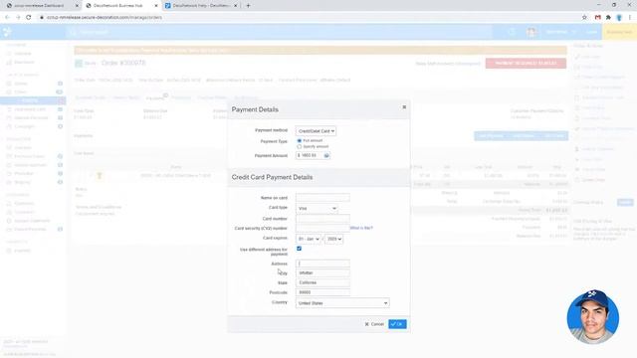Click the Postcode input field

[322, 292]
